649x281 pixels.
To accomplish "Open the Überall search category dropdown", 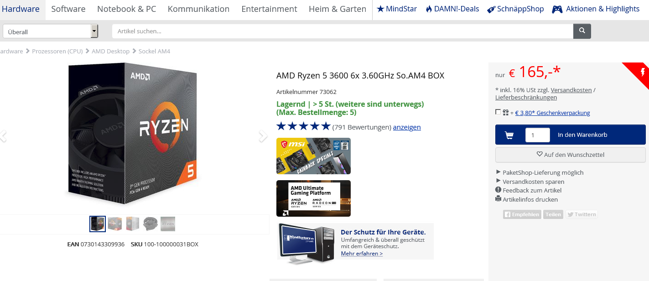I will [x=51, y=31].
